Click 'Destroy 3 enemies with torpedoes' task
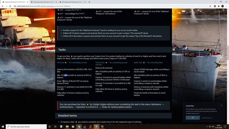 tap(151, 88)
